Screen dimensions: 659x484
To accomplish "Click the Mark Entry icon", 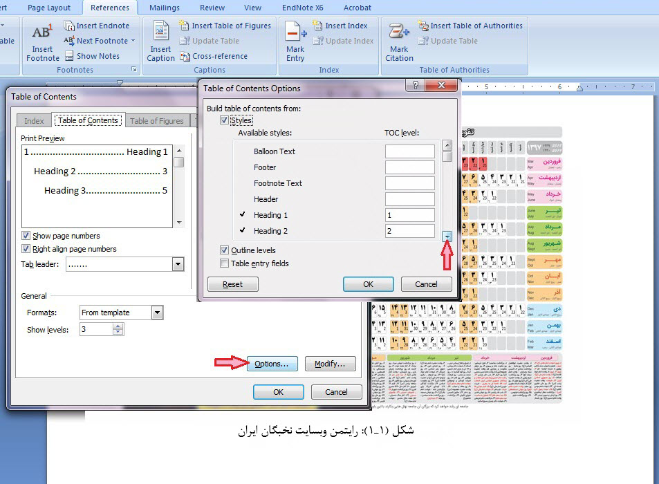I will pyautogui.click(x=295, y=33).
